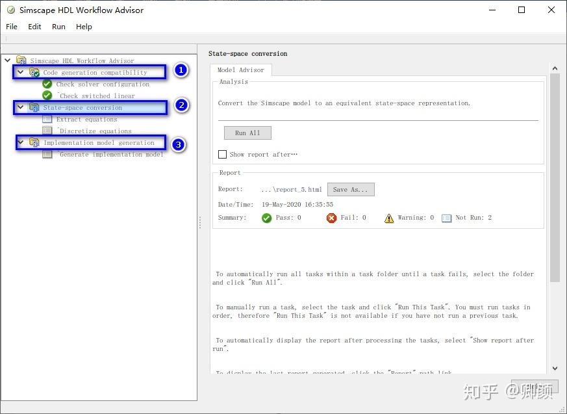Click the task icon beside Extract equations
Image resolution: width=567 pixels, height=414 pixels.
(47, 119)
